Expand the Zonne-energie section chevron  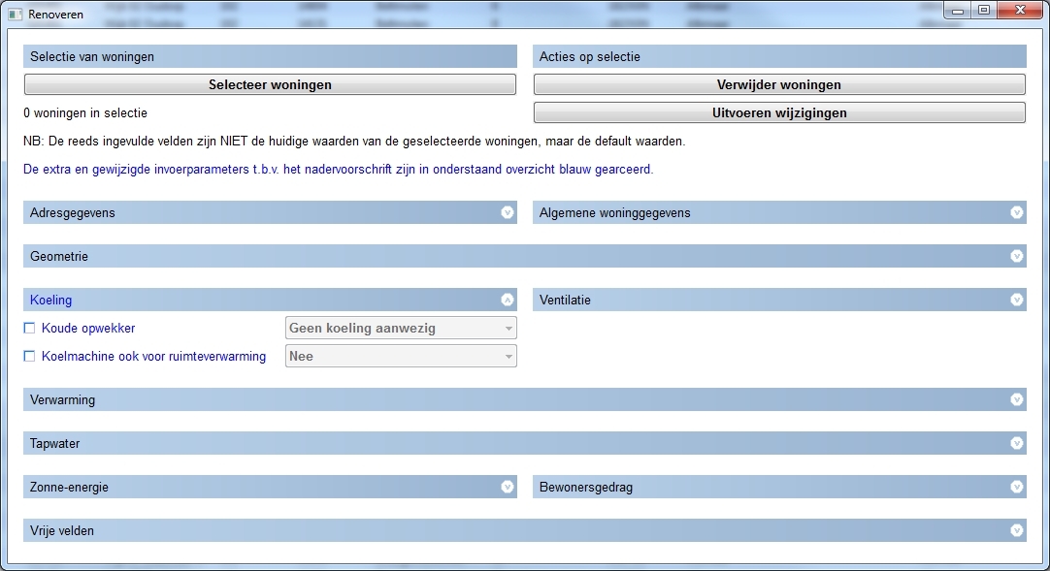click(507, 487)
